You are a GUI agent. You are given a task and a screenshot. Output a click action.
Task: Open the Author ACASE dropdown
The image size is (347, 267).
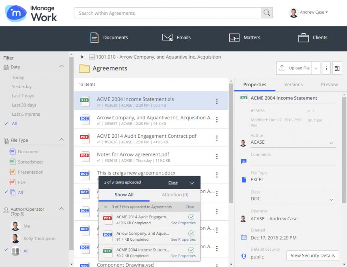331,143
